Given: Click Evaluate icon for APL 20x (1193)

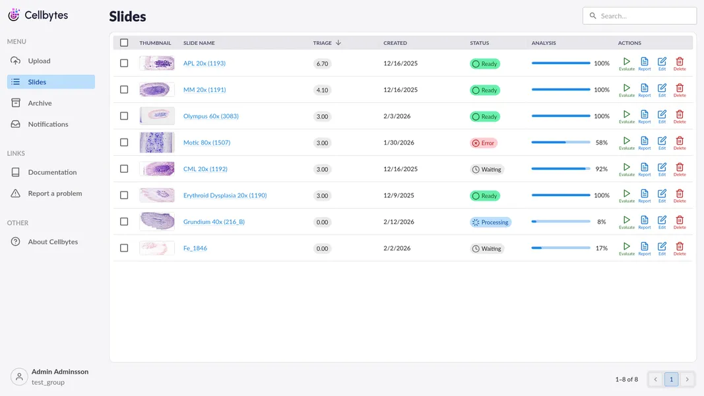Looking at the screenshot, I should click(626, 63).
